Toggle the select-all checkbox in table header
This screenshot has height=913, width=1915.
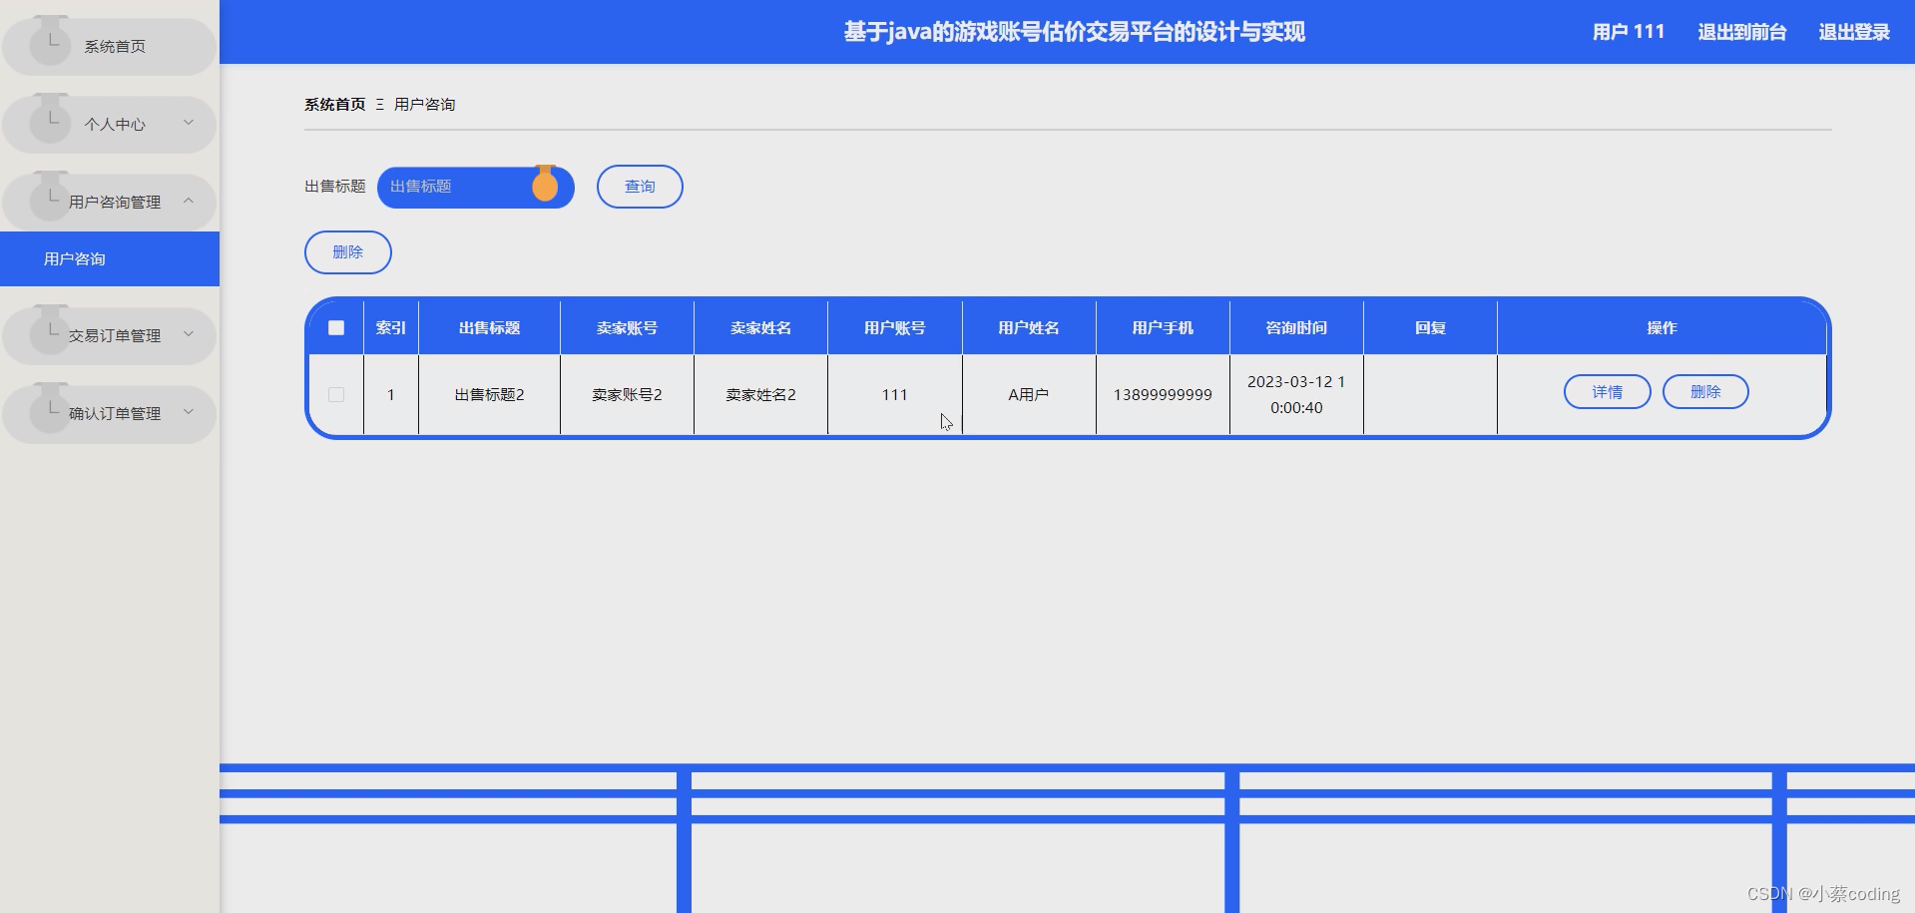click(x=336, y=327)
